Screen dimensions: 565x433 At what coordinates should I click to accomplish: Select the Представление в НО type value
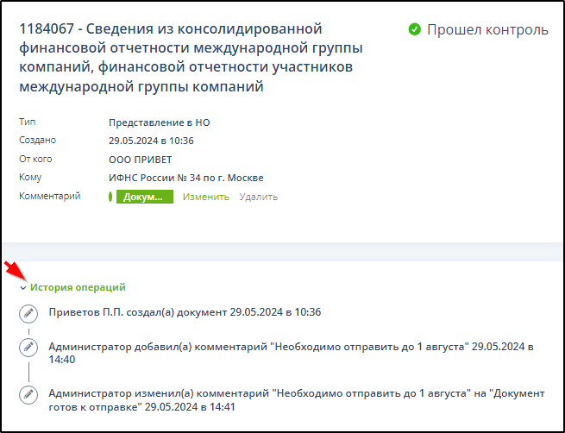159,122
